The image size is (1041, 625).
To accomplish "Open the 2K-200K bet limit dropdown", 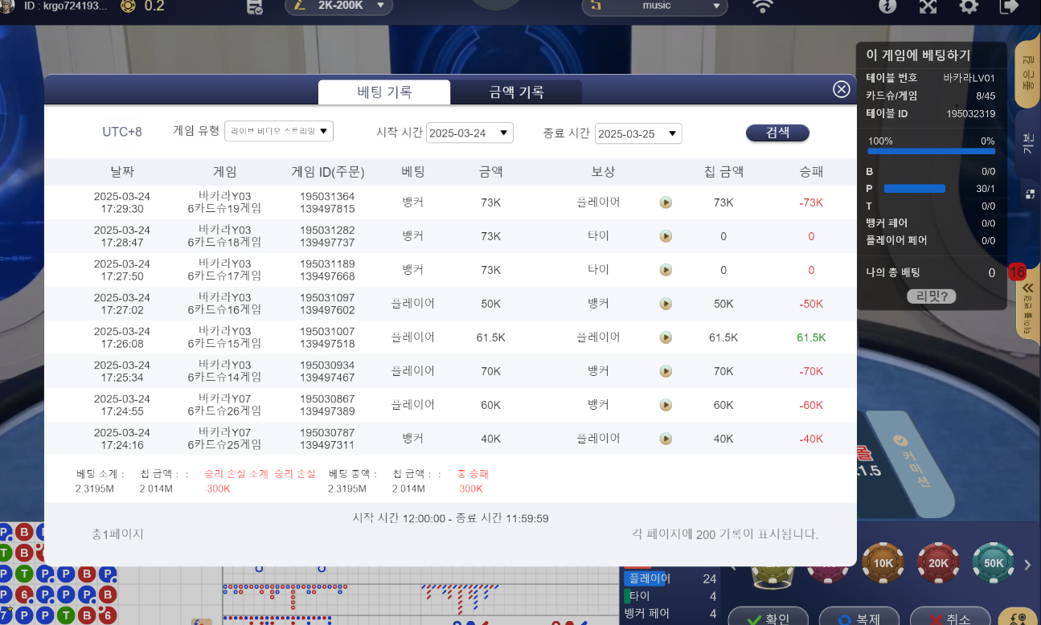I will [x=338, y=6].
